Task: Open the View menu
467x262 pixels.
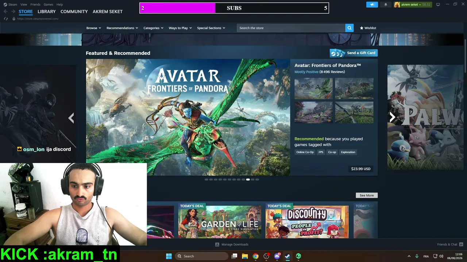Action: point(24,4)
